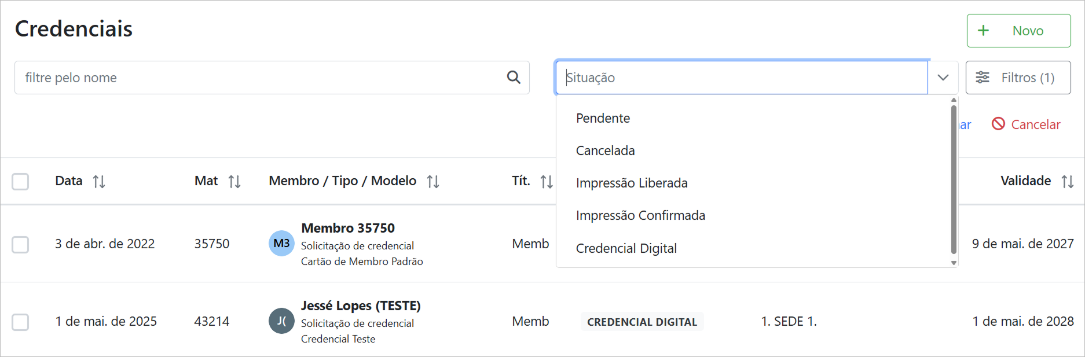Screen dimensions: 1085x357
Task: Click the M3 member avatar
Action: [x=281, y=244]
